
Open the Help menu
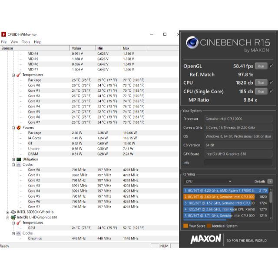(38, 42)
